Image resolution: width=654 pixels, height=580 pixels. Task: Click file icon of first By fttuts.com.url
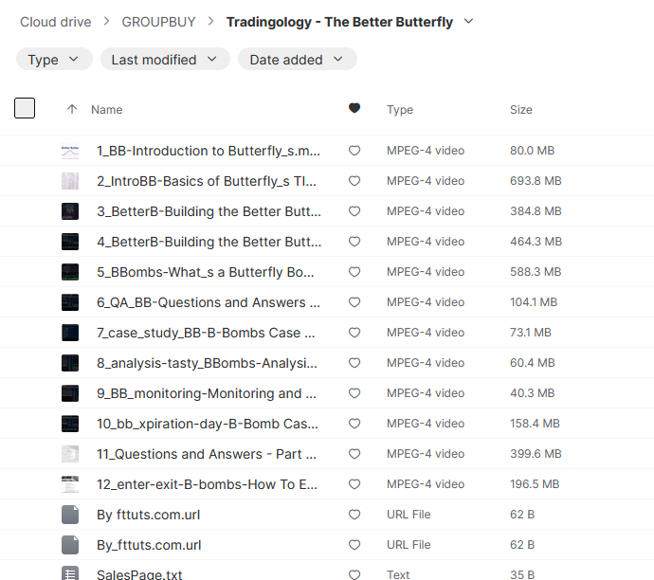70,515
